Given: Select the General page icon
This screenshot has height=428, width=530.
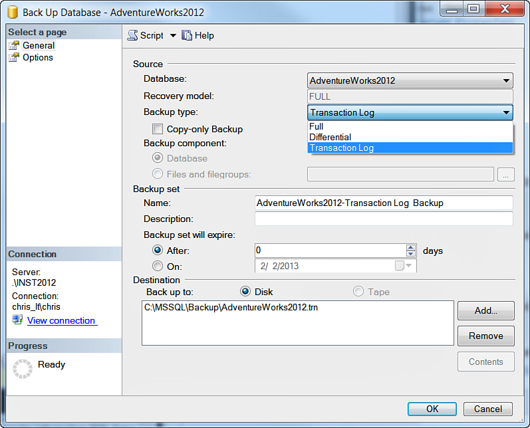Looking at the screenshot, I should tap(13, 45).
